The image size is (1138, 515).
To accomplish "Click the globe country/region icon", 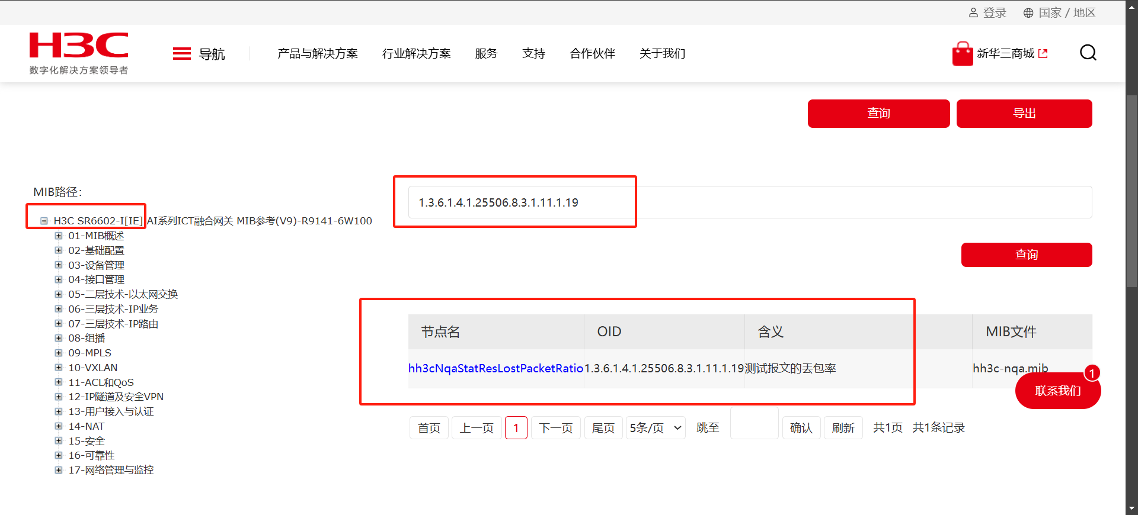I will click(1028, 12).
